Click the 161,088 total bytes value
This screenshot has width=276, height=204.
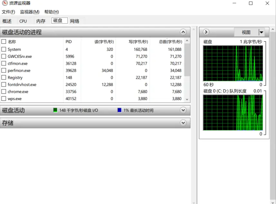click(175, 50)
